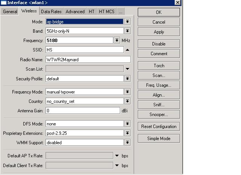Image resolution: width=241 pixels, height=175 pixels.
Task: Open the WMM Support dropdown arrow
Action: click(127, 142)
